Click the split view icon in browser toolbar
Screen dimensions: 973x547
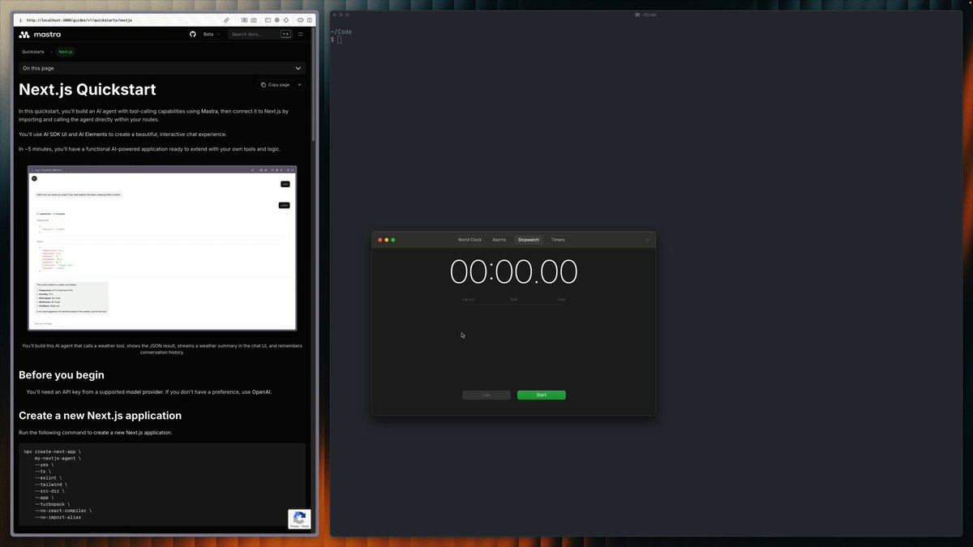pyautogui.click(x=311, y=19)
